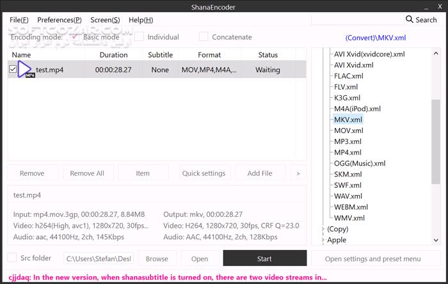
Task: Open the Preferences(P) menu
Action: click(60, 20)
